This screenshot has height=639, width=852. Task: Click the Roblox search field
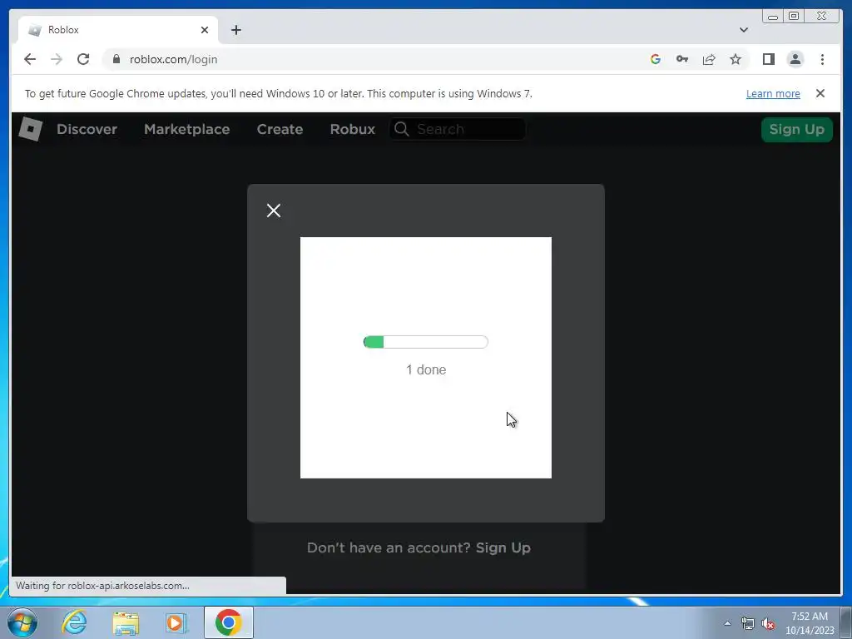458,129
